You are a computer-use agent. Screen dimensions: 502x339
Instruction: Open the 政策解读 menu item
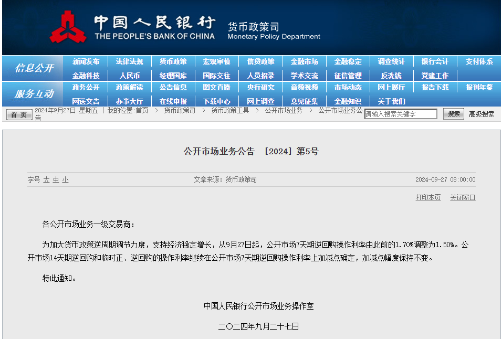click(129, 87)
